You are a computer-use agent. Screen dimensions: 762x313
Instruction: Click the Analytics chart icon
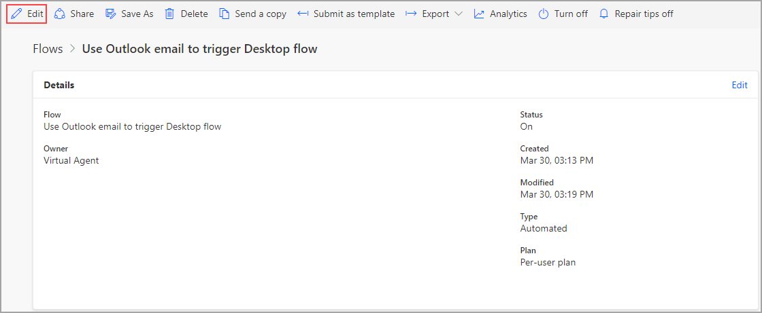(479, 14)
